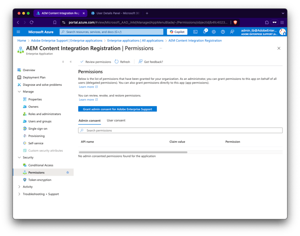This screenshot has height=236, width=300.
Task: Open browser extensions puzzle icon
Action: point(267,22)
